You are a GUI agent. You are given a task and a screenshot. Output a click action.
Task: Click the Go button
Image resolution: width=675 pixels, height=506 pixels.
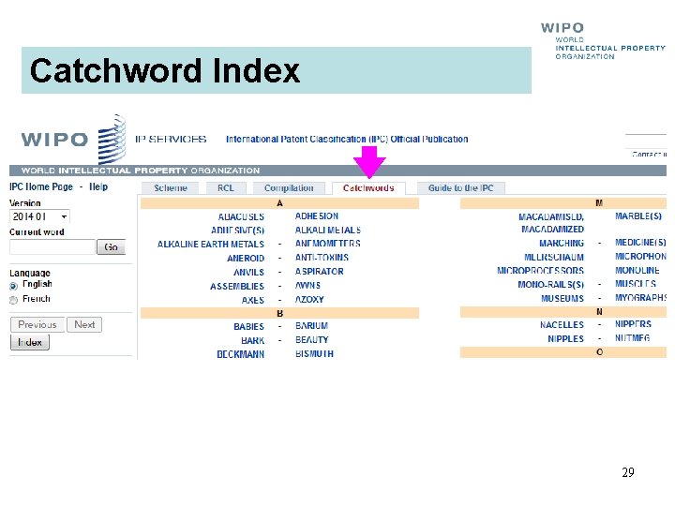click(x=111, y=247)
